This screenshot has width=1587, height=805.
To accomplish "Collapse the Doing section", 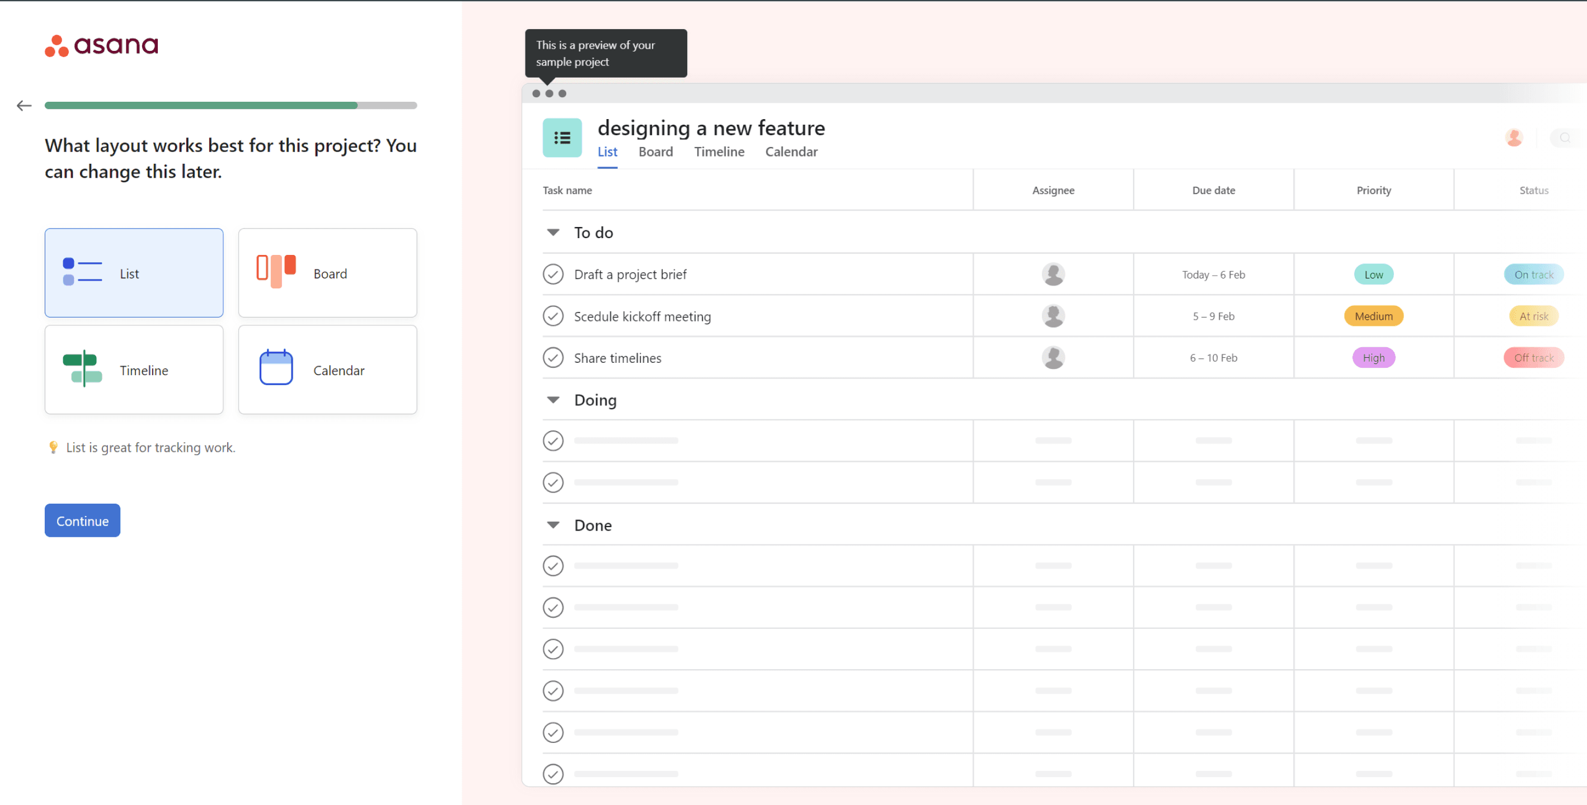I will pyautogui.click(x=553, y=400).
